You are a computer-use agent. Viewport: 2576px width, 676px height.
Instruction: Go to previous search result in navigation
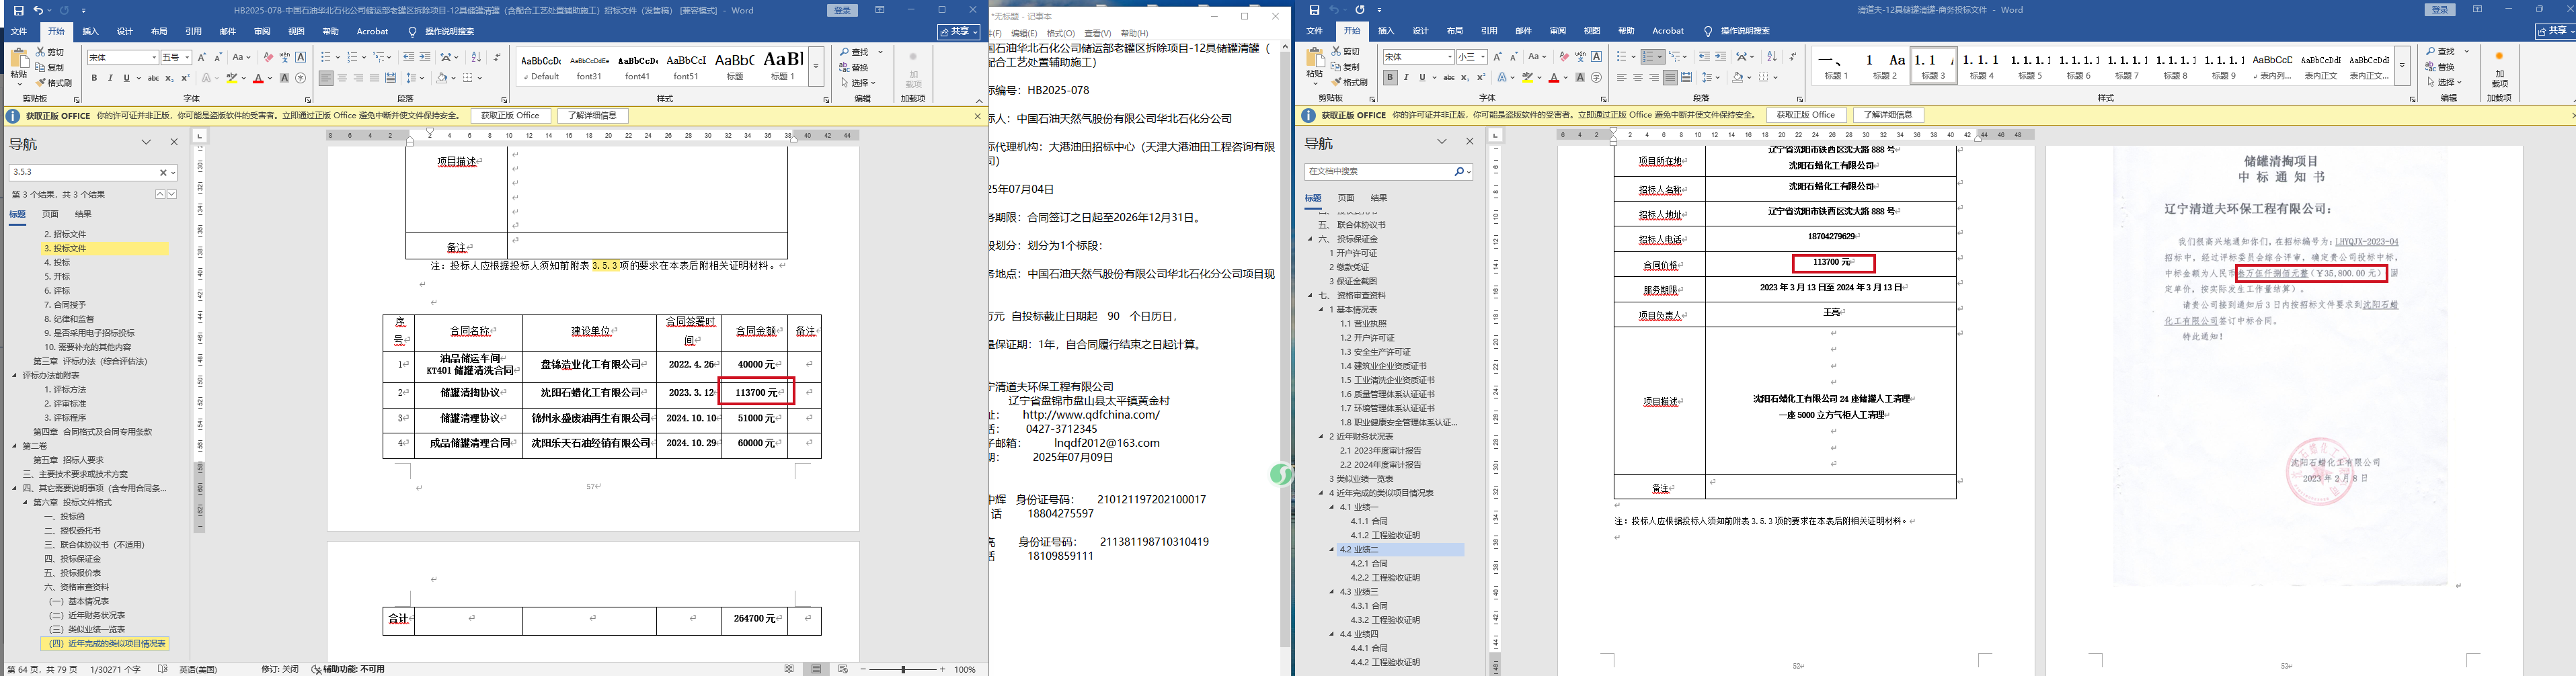pyautogui.click(x=159, y=194)
